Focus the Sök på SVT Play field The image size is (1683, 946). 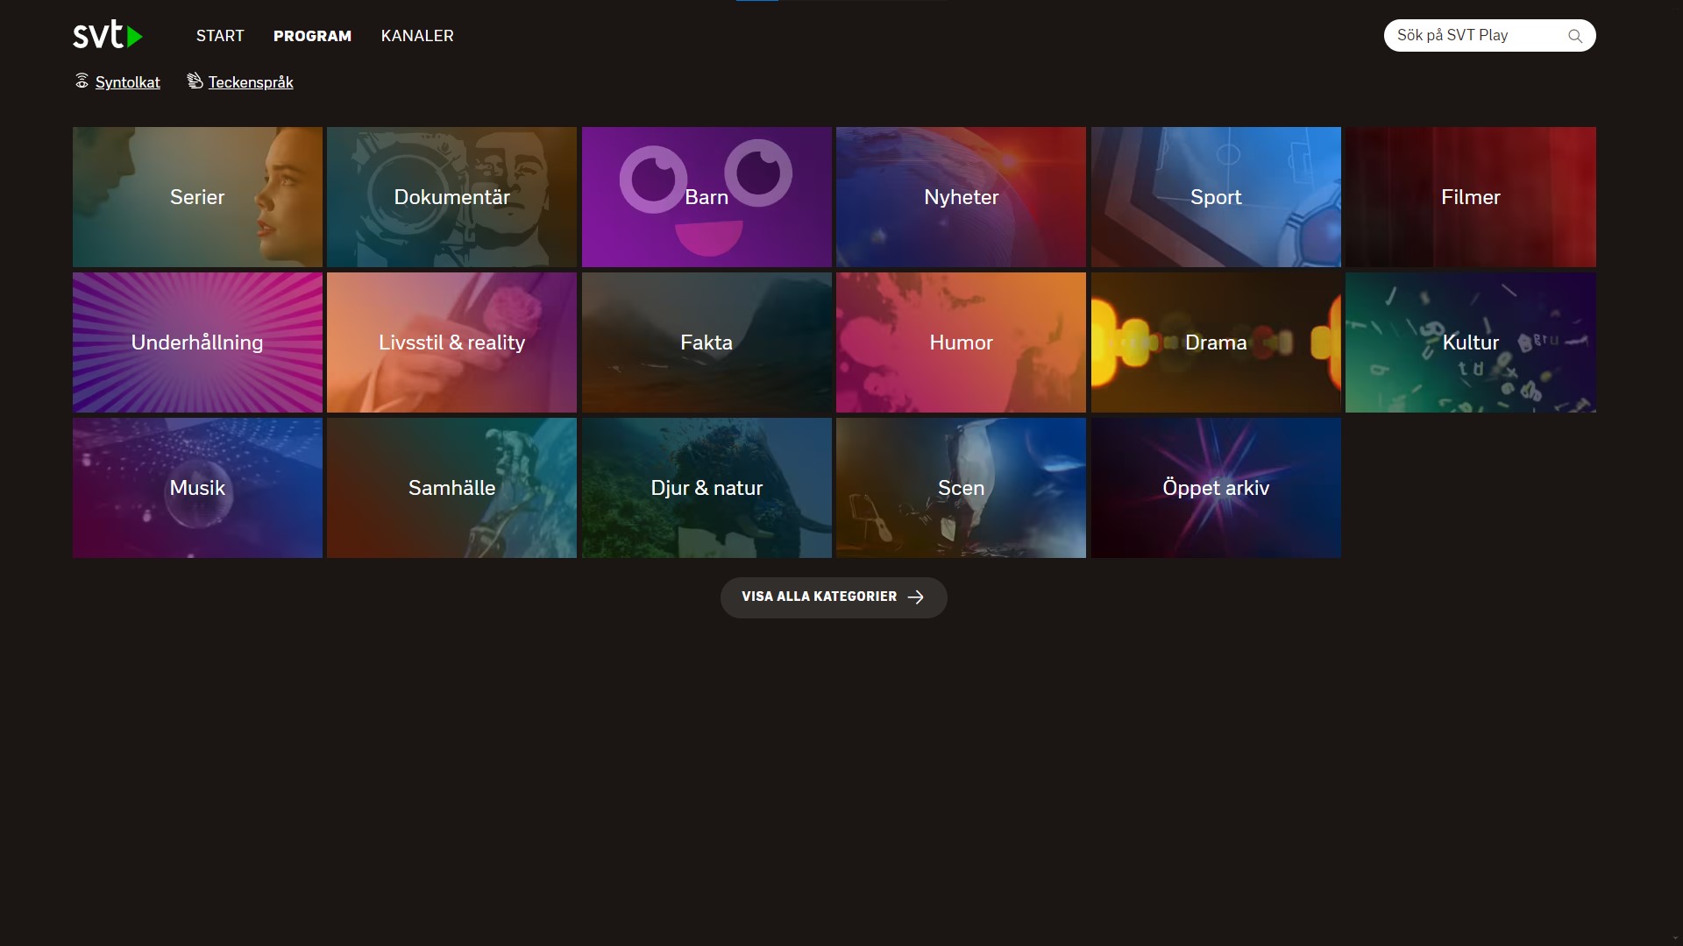tap(1473, 36)
